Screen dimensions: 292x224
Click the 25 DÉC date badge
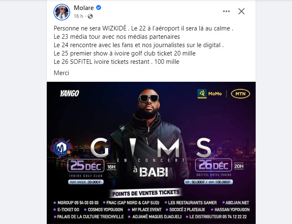point(86,166)
